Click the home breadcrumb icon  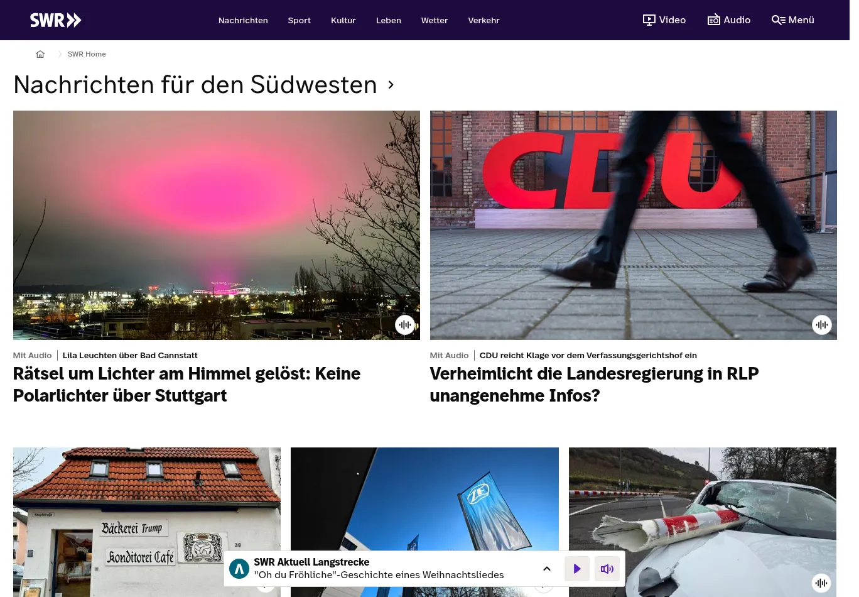pyautogui.click(x=40, y=54)
